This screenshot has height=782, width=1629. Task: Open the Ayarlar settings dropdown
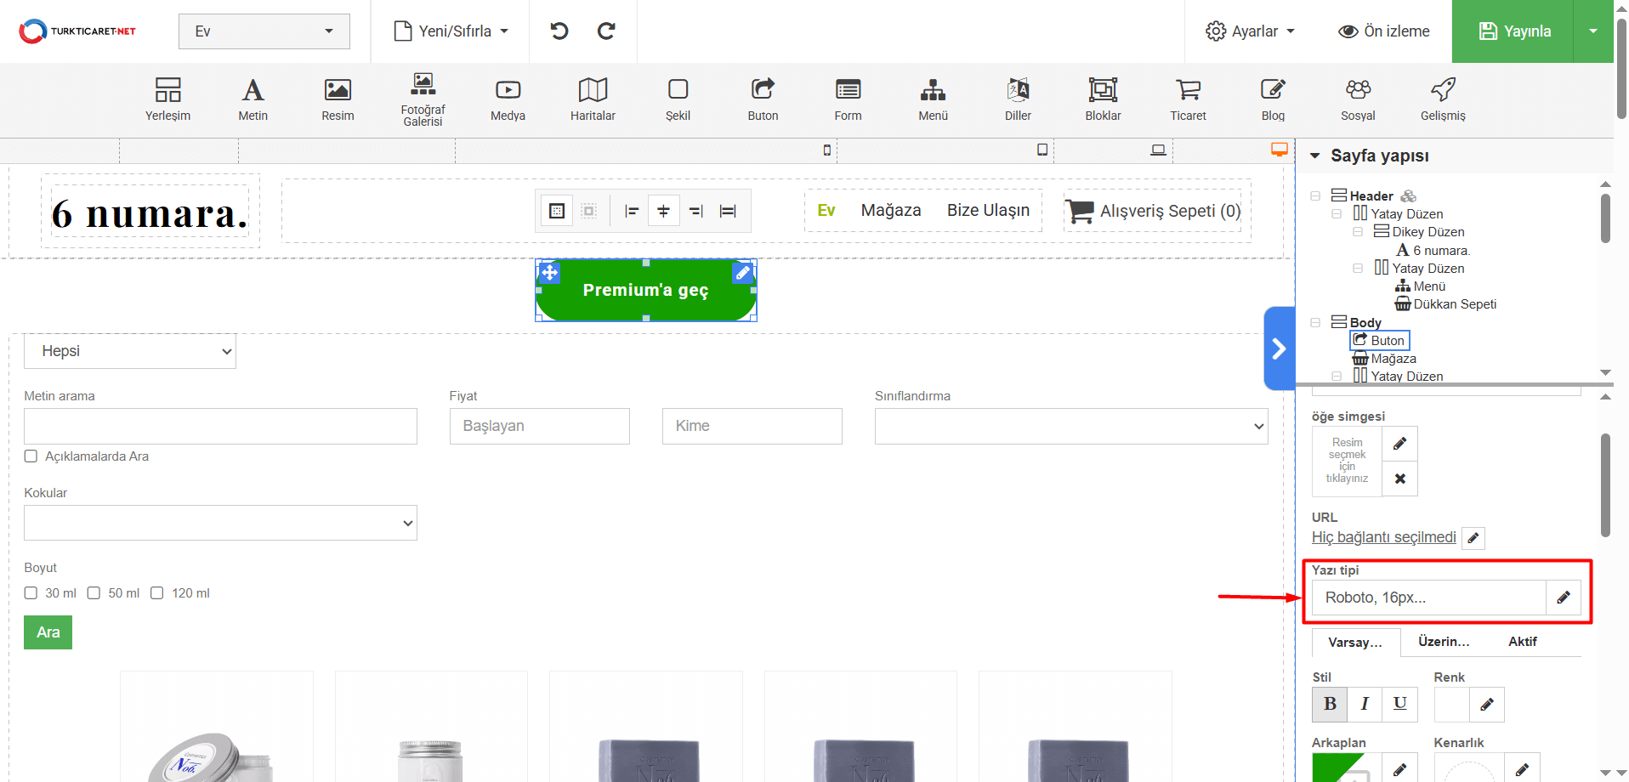(1250, 31)
